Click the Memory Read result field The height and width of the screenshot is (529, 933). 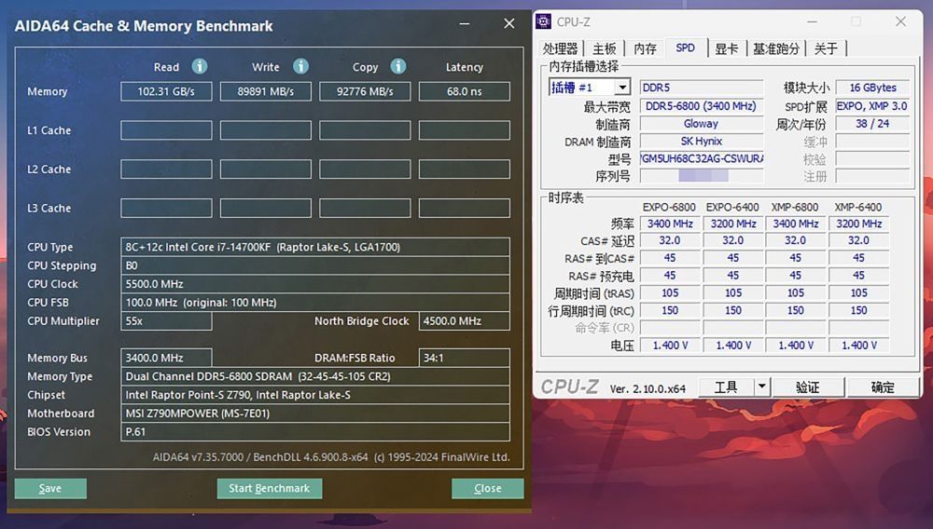coord(166,91)
